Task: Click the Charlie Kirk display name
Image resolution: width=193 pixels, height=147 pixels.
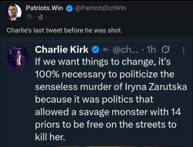Action: pos(62,50)
